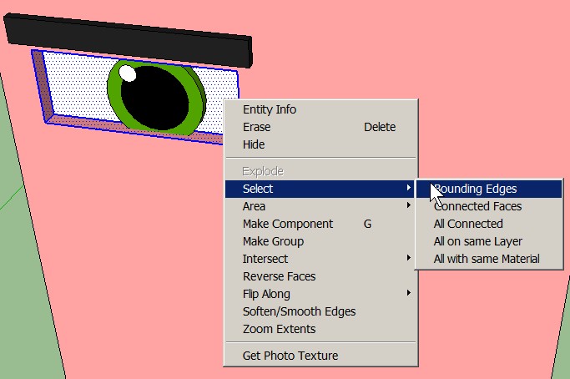Click Hide to hide the selected face

254,144
